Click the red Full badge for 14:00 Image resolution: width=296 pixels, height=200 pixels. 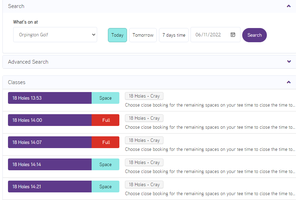105,120
